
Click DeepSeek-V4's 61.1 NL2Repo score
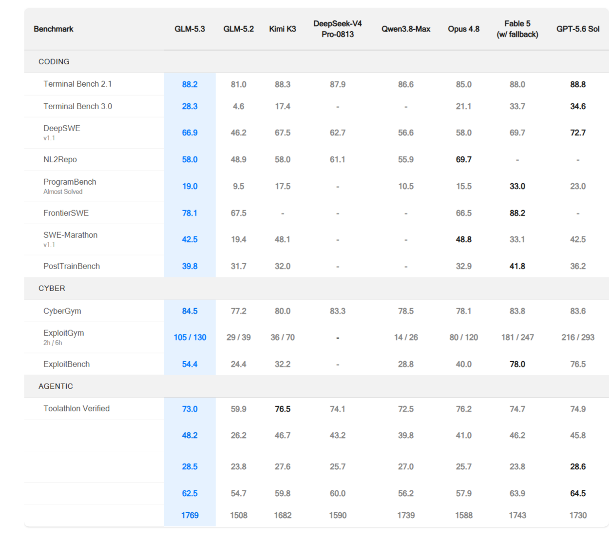click(x=338, y=159)
